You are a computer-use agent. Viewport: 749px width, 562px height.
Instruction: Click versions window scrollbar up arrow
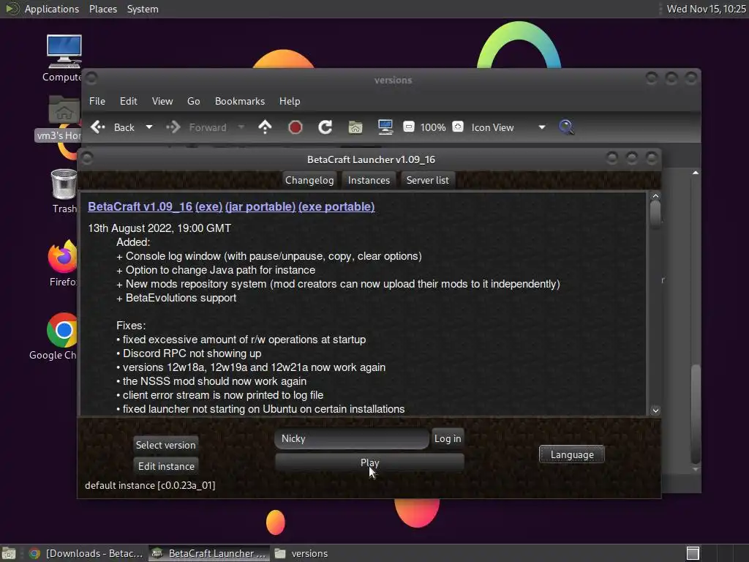coord(696,173)
